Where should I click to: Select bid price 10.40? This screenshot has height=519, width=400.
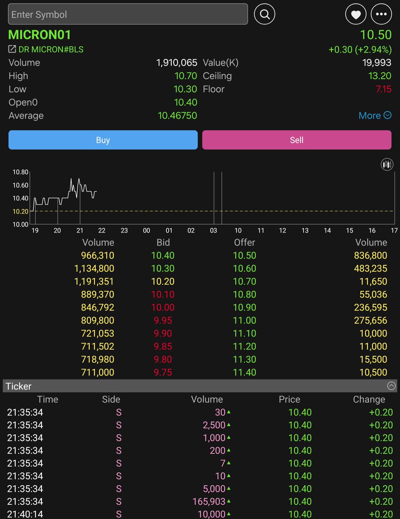(163, 255)
